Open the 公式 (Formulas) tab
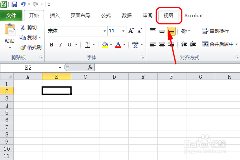Viewport: 240px width, 160px height. pyautogui.click(x=106, y=15)
